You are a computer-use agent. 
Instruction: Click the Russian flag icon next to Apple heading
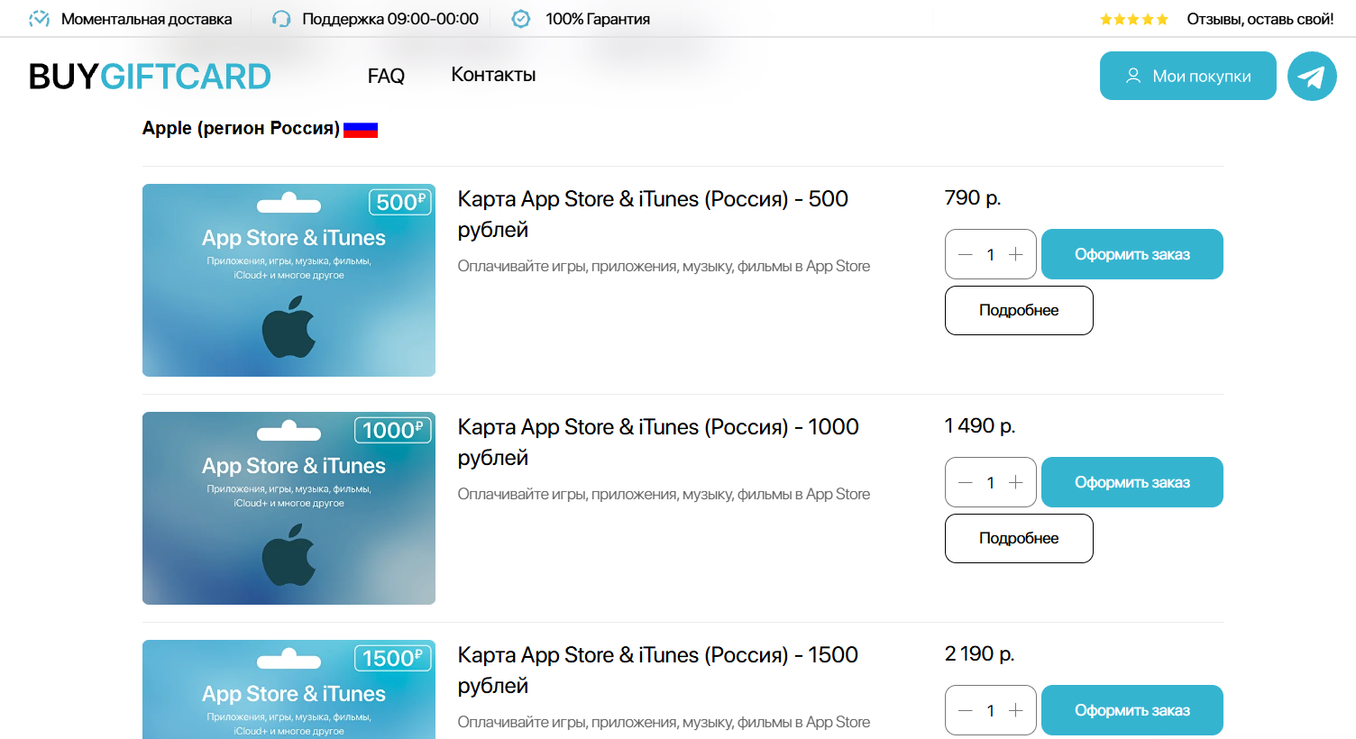(x=362, y=129)
